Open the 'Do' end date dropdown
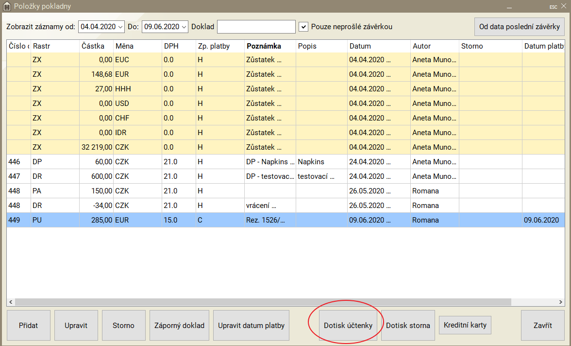 184,27
